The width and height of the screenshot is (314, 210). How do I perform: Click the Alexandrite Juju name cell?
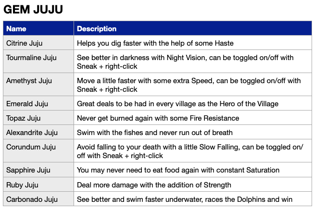coord(38,132)
